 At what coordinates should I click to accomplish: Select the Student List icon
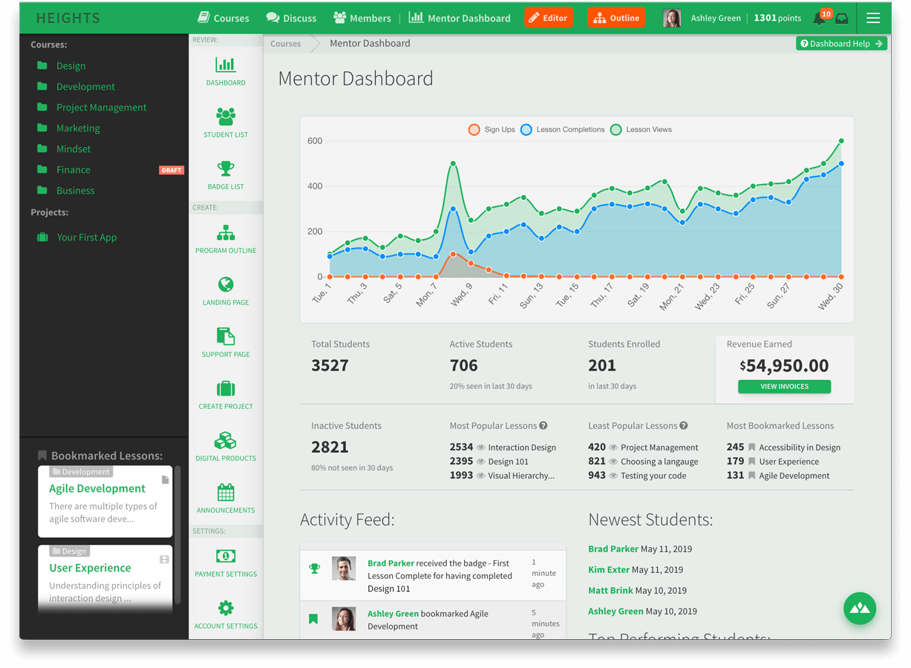[x=226, y=117]
